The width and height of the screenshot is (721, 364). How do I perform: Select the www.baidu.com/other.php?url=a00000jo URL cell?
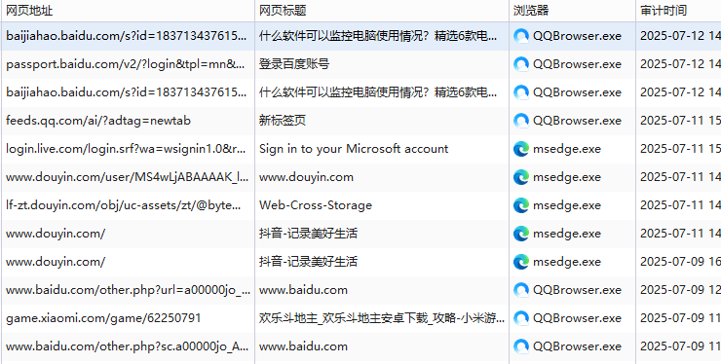point(129,290)
